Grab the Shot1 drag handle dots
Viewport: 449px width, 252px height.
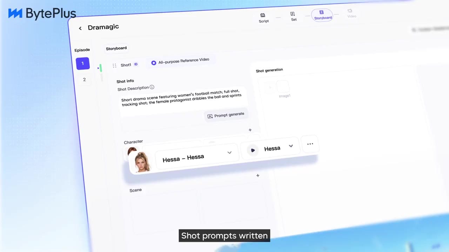pos(114,65)
